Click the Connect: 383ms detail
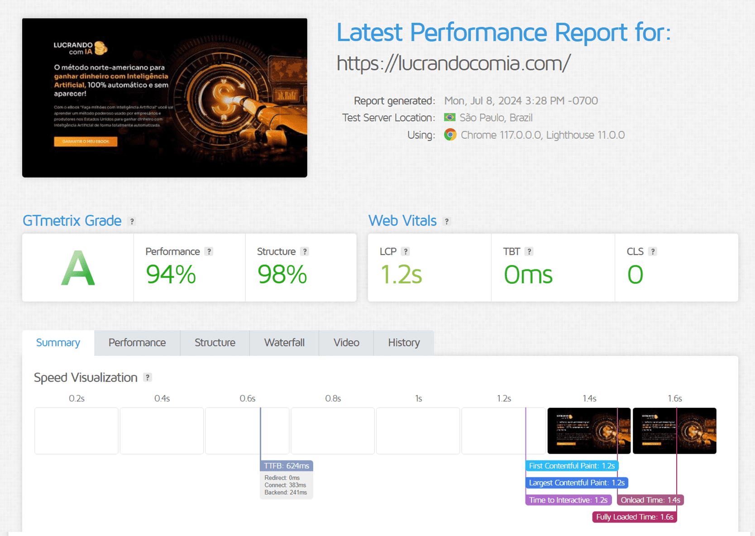 [x=285, y=485]
